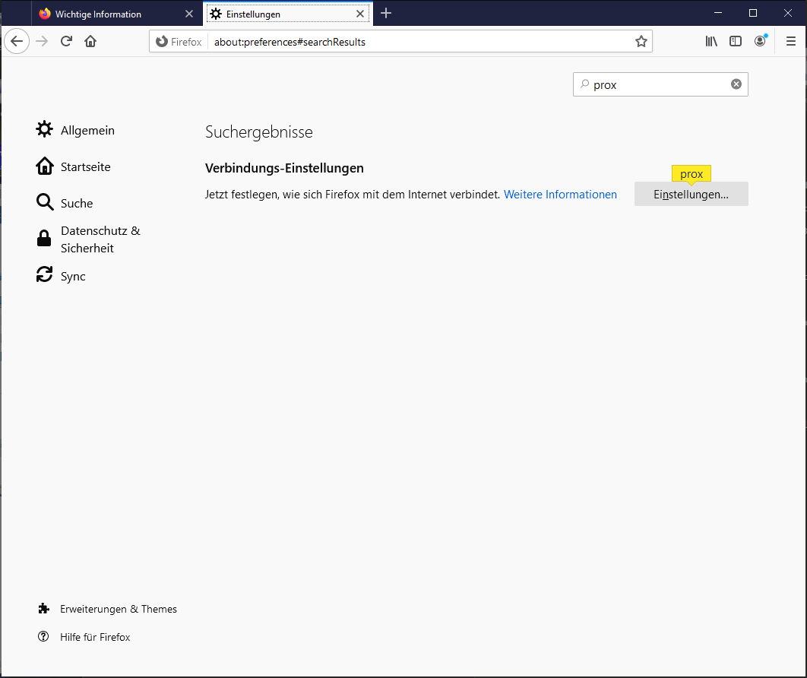Image resolution: width=807 pixels, height=678 pixels.
Task: Click the settings search field containing prox
Action: 654,85
